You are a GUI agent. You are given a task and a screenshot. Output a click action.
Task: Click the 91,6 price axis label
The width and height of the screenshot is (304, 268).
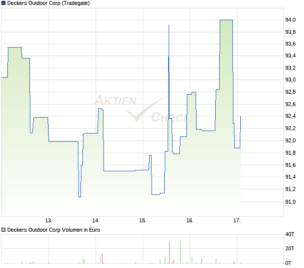pyautogui.click(x=290, y=165)
